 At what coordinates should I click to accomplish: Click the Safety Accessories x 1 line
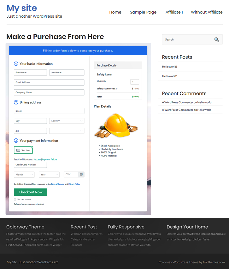[x=108, y=89]
